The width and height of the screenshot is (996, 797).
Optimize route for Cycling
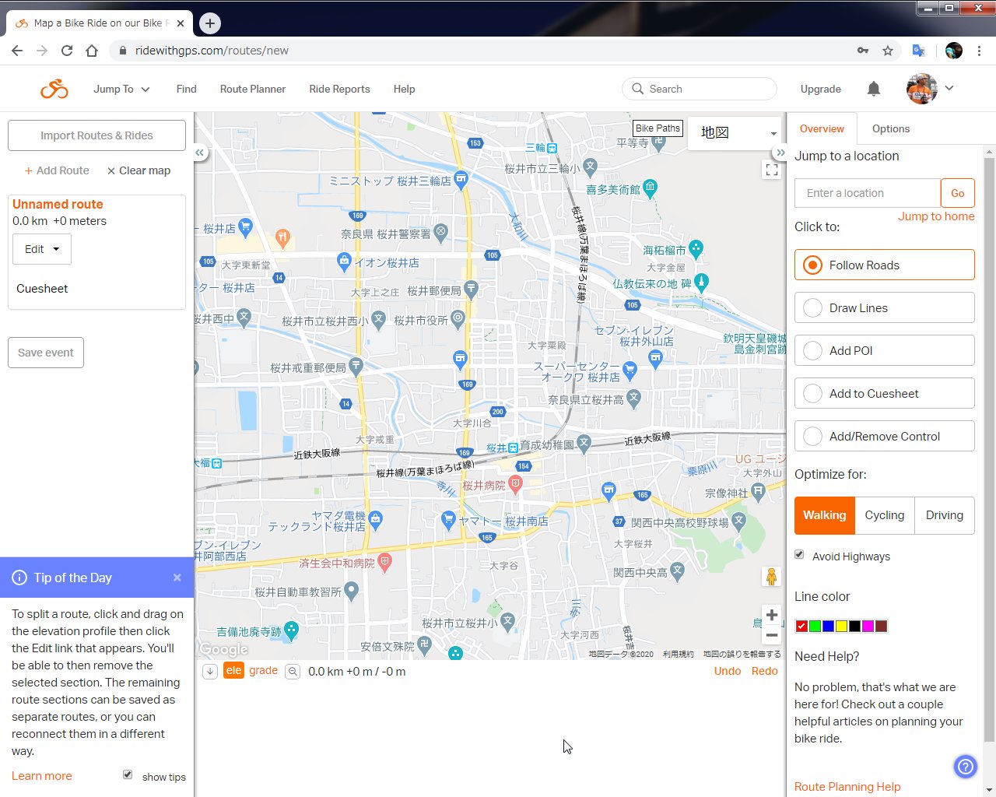tap(885, 515)
